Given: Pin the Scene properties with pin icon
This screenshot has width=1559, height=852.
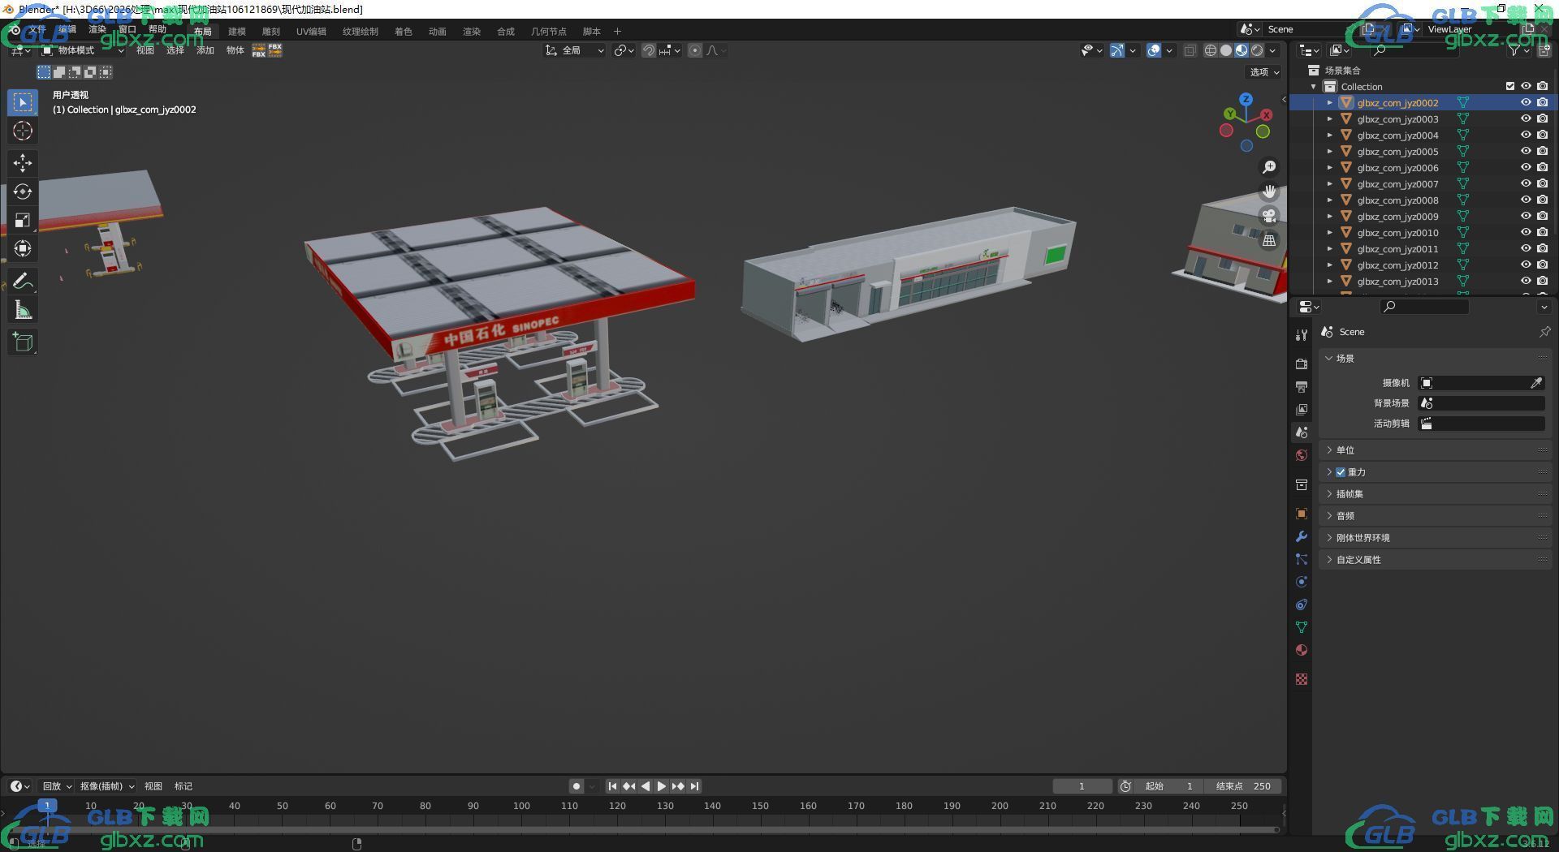Looking at the screenshot, I should click(1544, 332).
